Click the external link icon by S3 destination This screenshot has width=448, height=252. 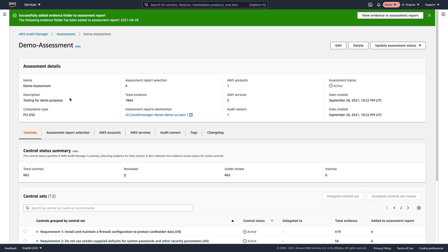(x=191, y=115)
